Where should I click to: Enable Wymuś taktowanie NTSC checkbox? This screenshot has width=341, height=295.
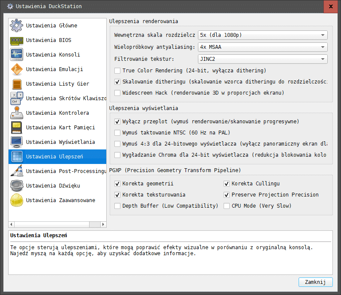pyautogui.click(x=117, y=133)
